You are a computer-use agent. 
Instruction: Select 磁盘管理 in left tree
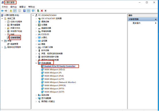(14, 44)
